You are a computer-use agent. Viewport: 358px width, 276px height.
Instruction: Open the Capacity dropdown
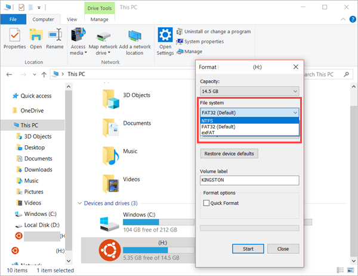[x=249, y=91]
